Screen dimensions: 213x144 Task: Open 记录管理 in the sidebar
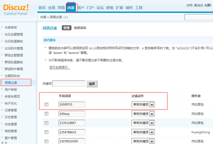click(11, 110)
